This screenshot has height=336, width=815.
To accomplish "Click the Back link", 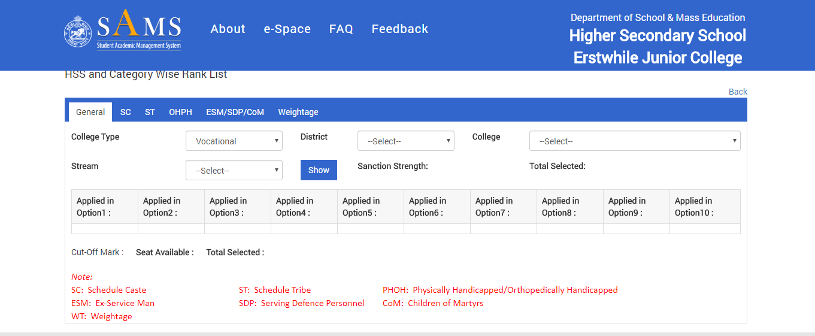I will click(738, 92).
